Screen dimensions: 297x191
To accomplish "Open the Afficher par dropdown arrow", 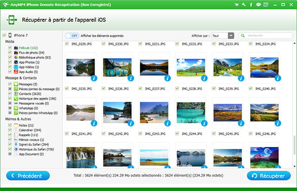I will (231, 36).
